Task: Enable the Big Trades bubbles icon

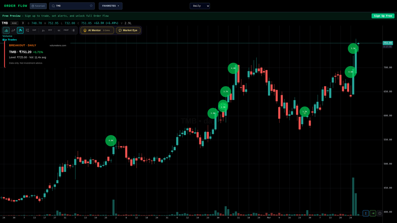Action: tap(20, 30)
